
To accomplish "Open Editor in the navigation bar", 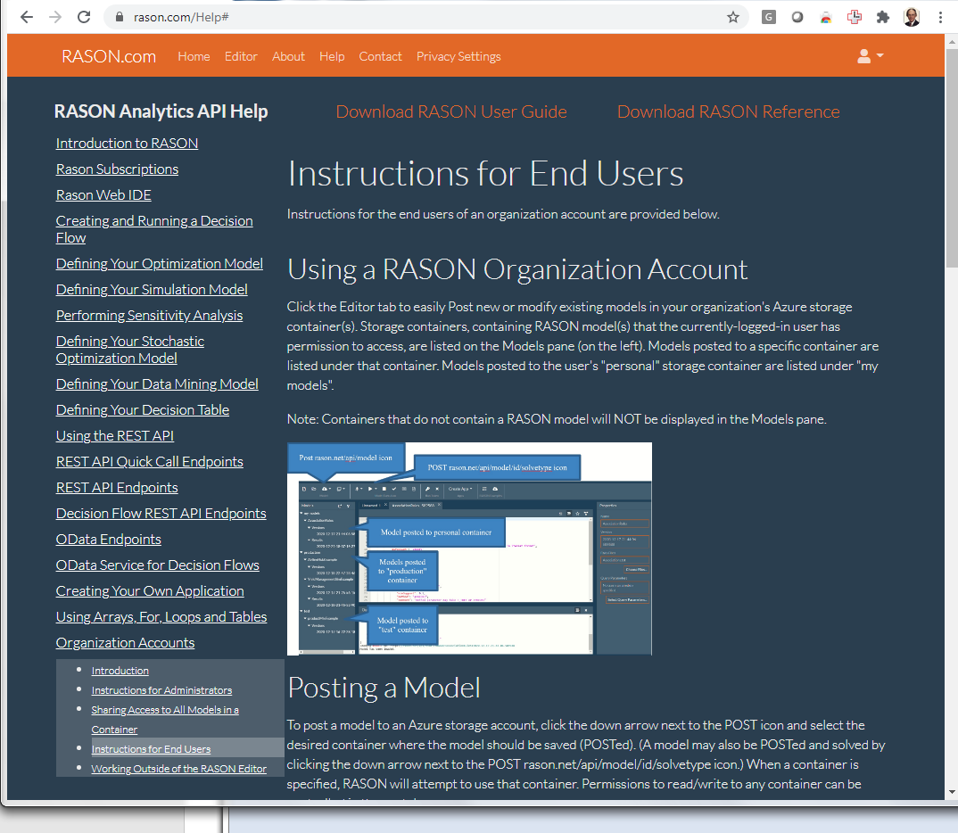I will pos(241,56).
